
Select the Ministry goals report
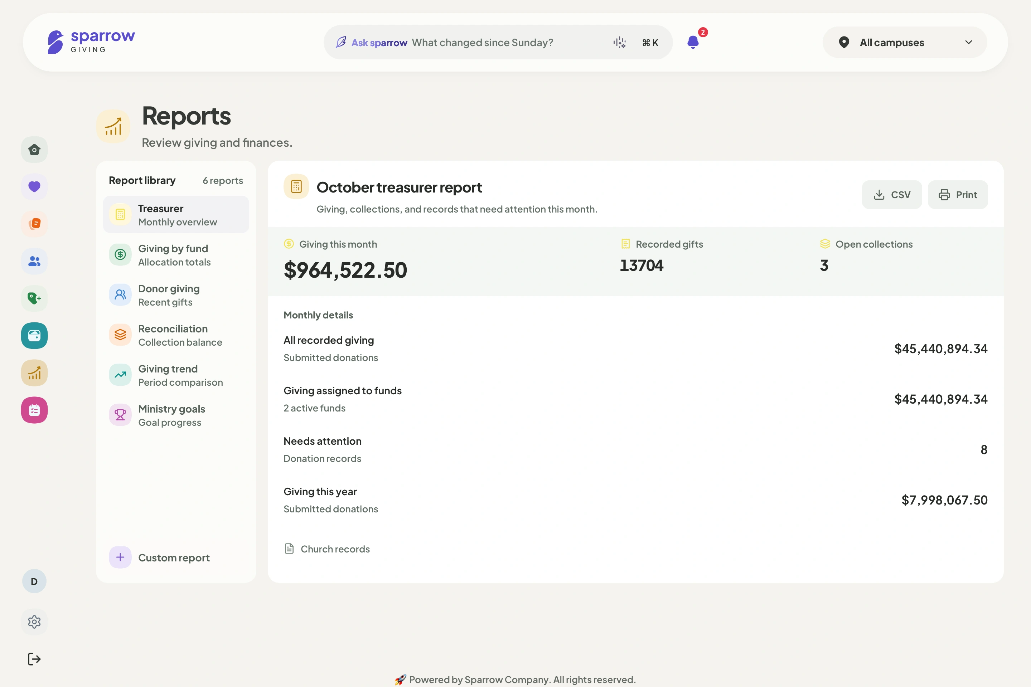tap(176, 415)
